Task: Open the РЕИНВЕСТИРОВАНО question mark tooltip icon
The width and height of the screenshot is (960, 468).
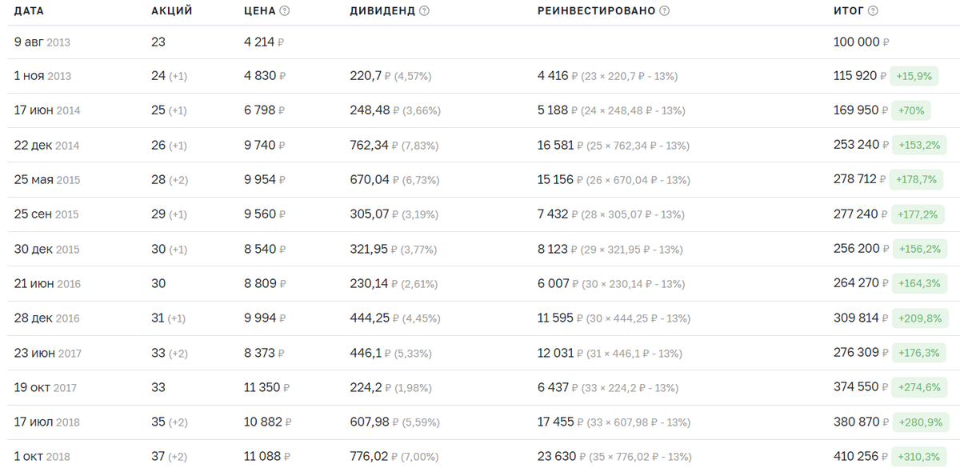Action: click(664, 11)
